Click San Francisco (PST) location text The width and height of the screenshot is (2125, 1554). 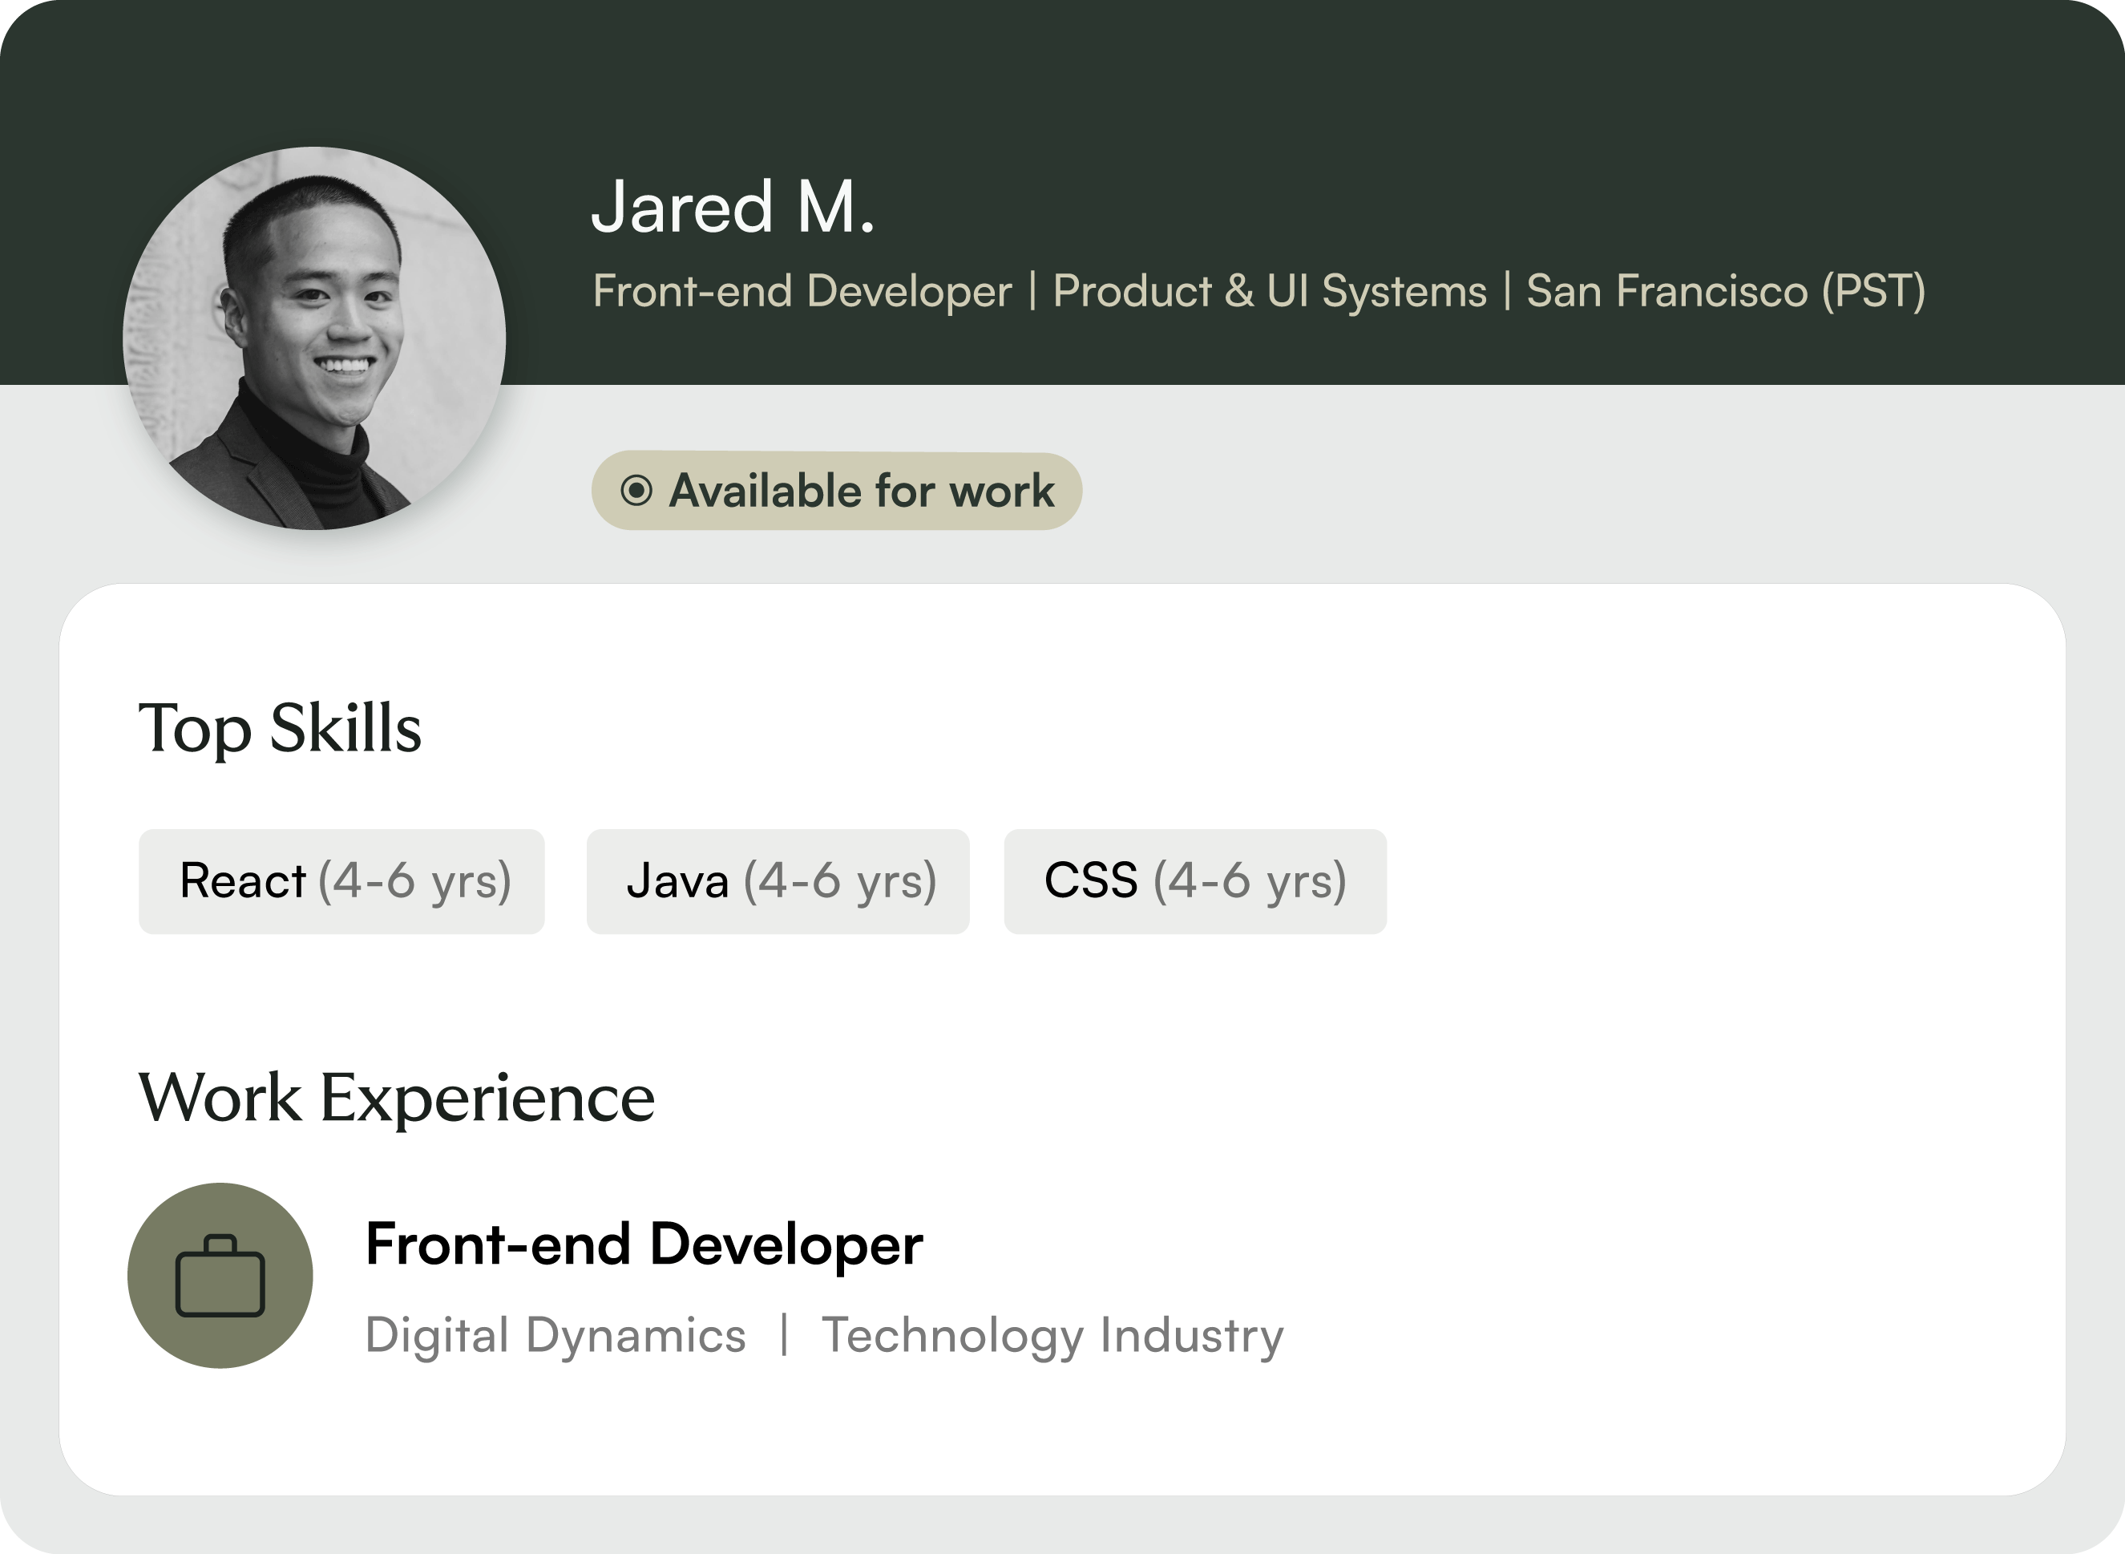point(1725,290)
